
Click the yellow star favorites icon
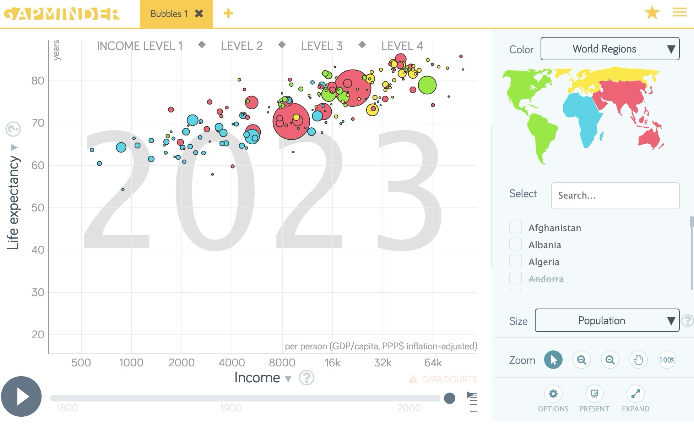tap(652, 13)
